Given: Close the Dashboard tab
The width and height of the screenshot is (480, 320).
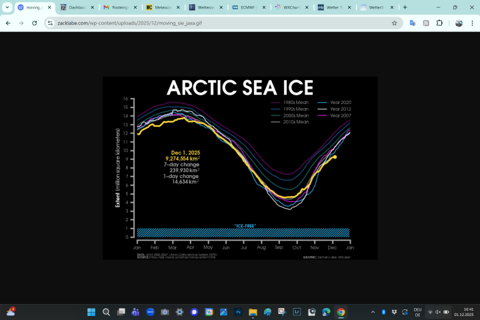Looking at the screenshot, I should 93,7.
